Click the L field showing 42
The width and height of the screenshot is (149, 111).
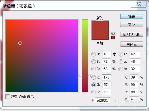tap(135, 54)
